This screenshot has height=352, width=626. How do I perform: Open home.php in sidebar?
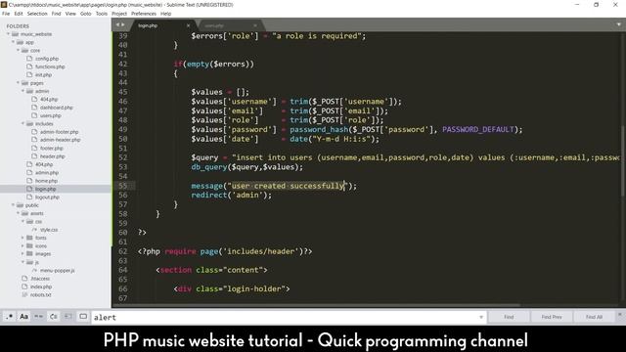point(46,181)
